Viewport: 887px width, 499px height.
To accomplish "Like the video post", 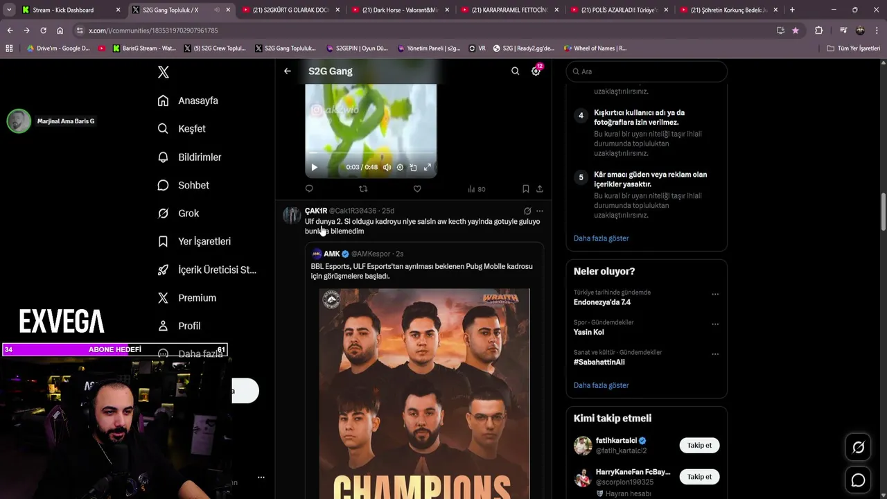I will (417, 189).
